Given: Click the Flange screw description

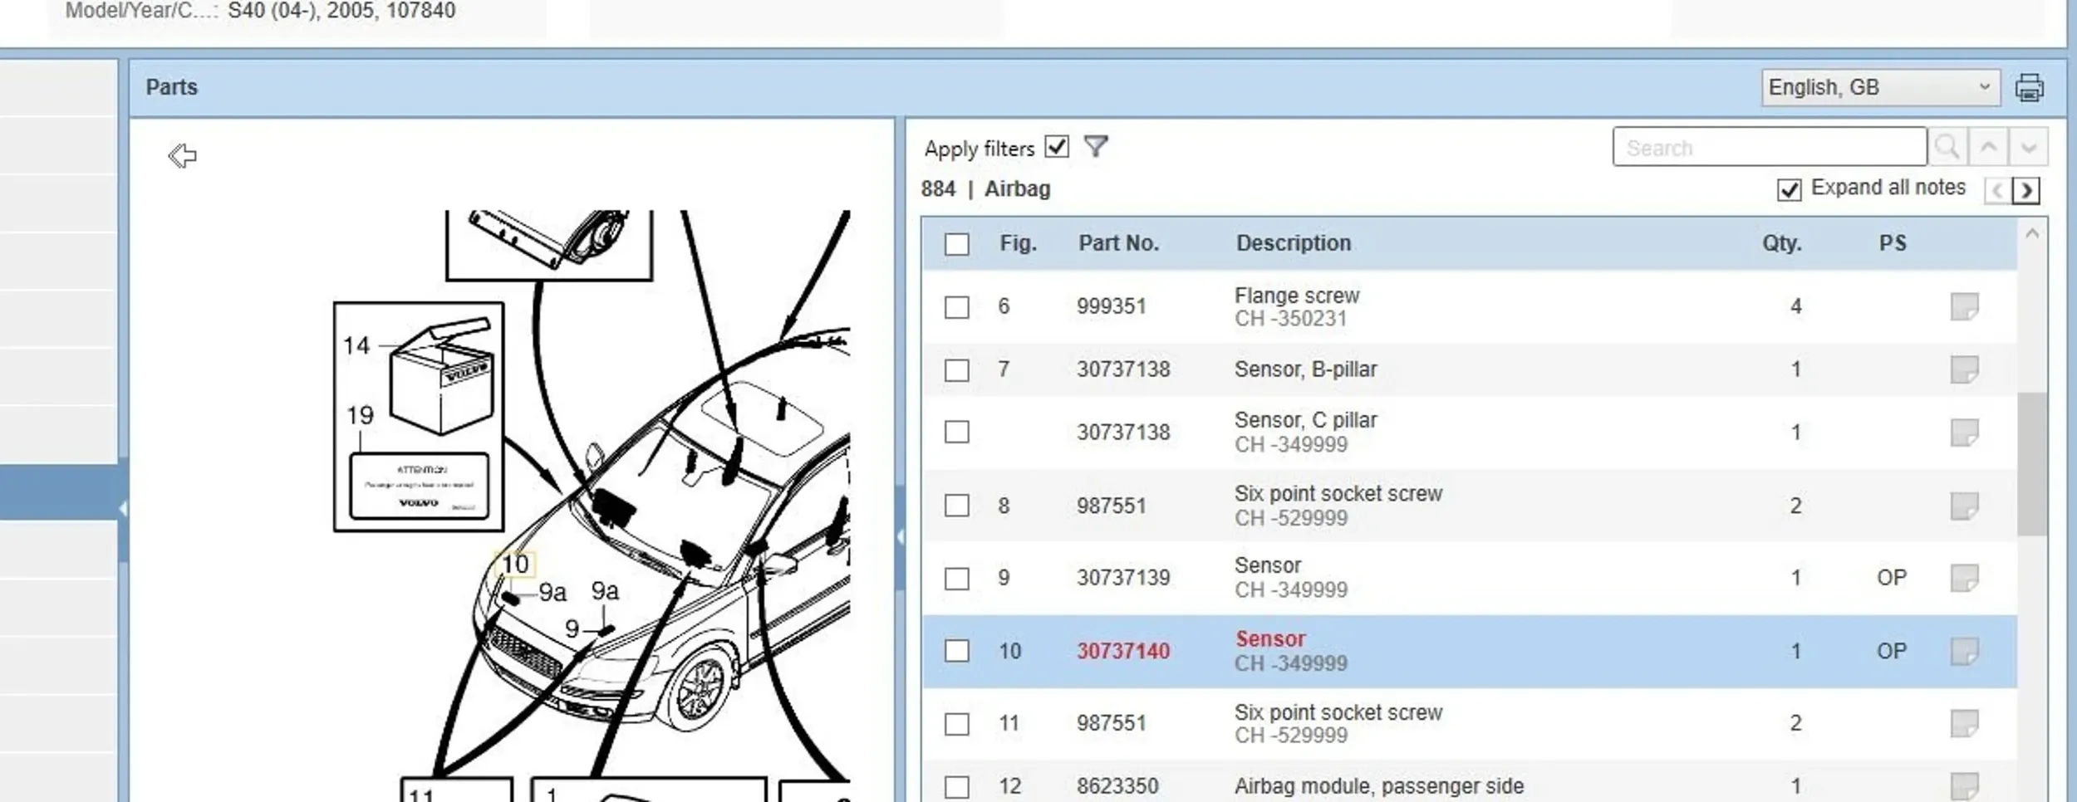Looking at the screenshot, I should click(x=1297, y=296).
